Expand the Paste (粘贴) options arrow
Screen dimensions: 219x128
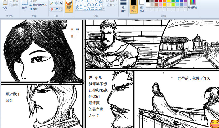(x=5, y=11)
